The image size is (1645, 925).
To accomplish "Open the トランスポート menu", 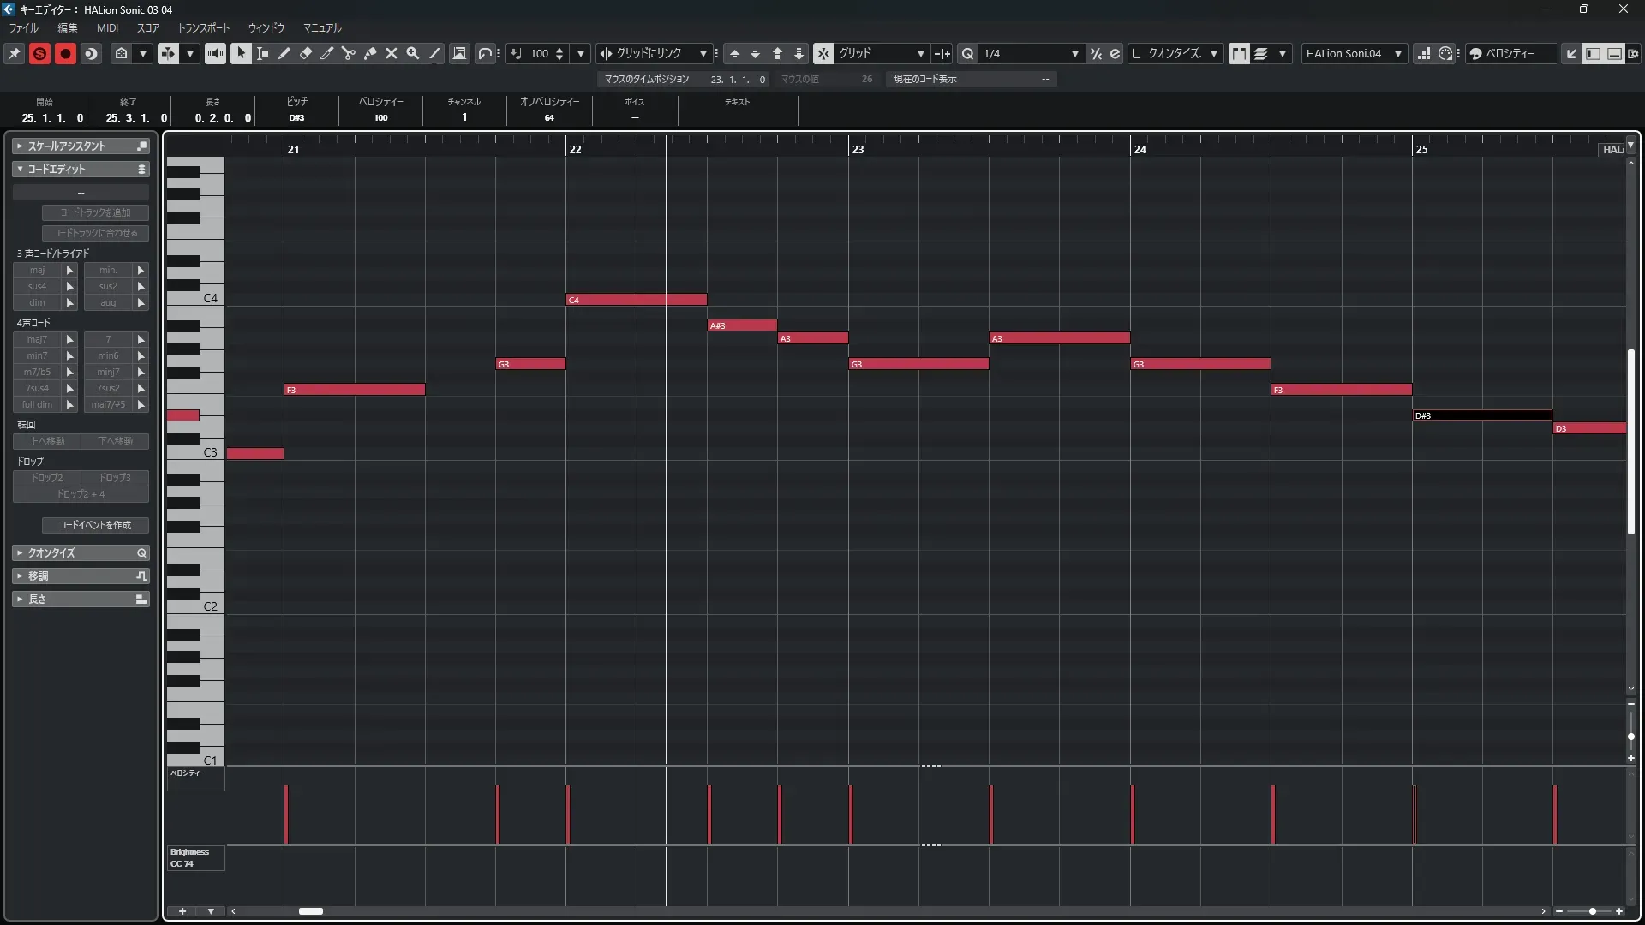I will point(203,27).
